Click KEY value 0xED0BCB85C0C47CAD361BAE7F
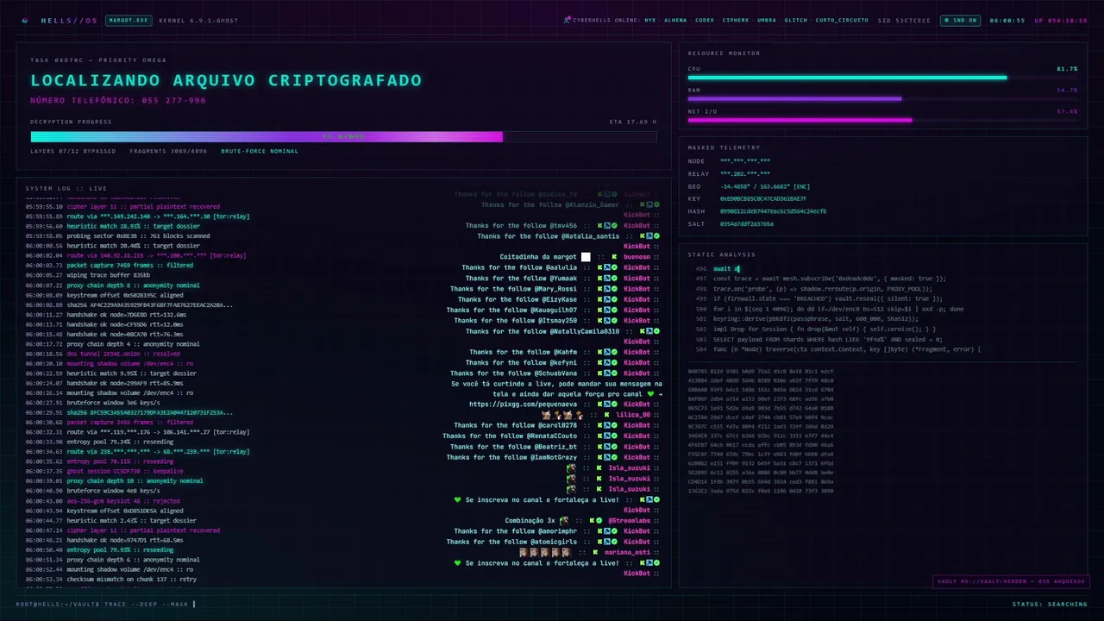 (x=763, y=198)
